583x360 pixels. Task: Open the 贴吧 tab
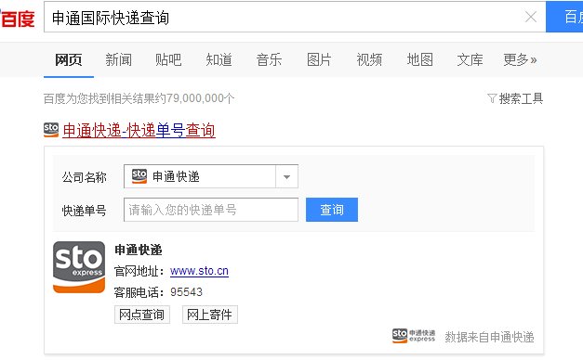click(168, 59)
